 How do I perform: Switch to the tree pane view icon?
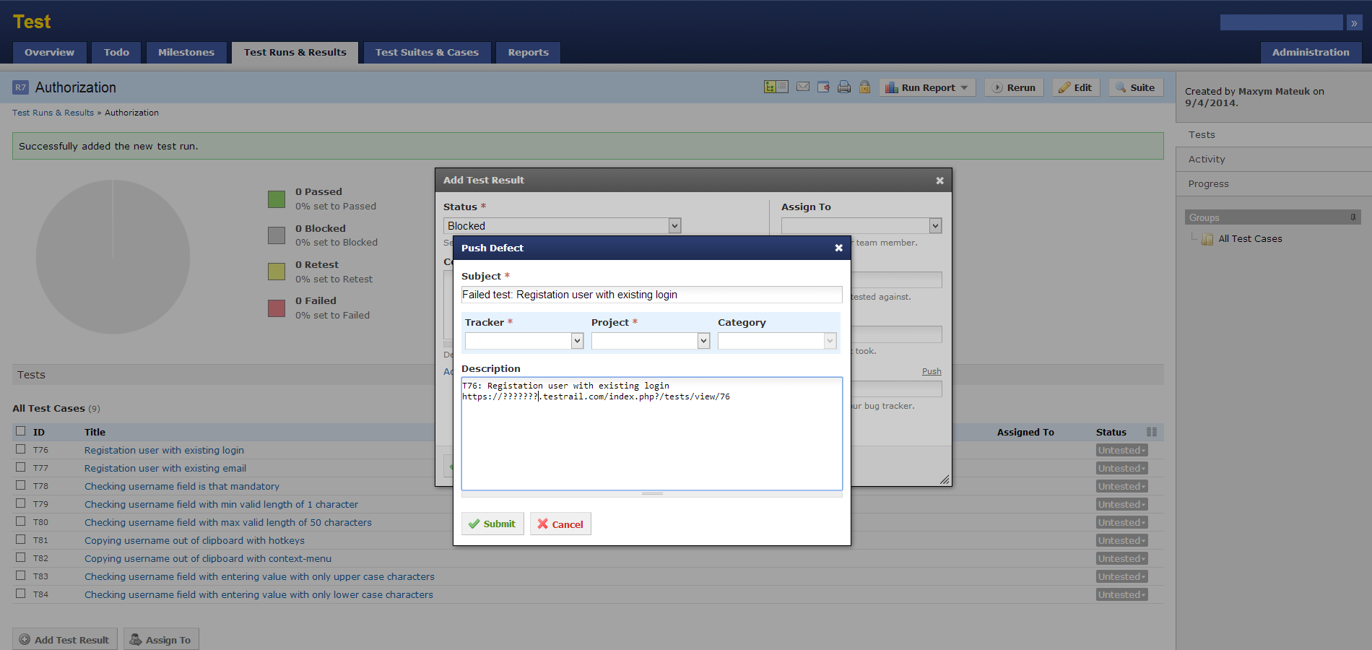click(x=770, y=87)
